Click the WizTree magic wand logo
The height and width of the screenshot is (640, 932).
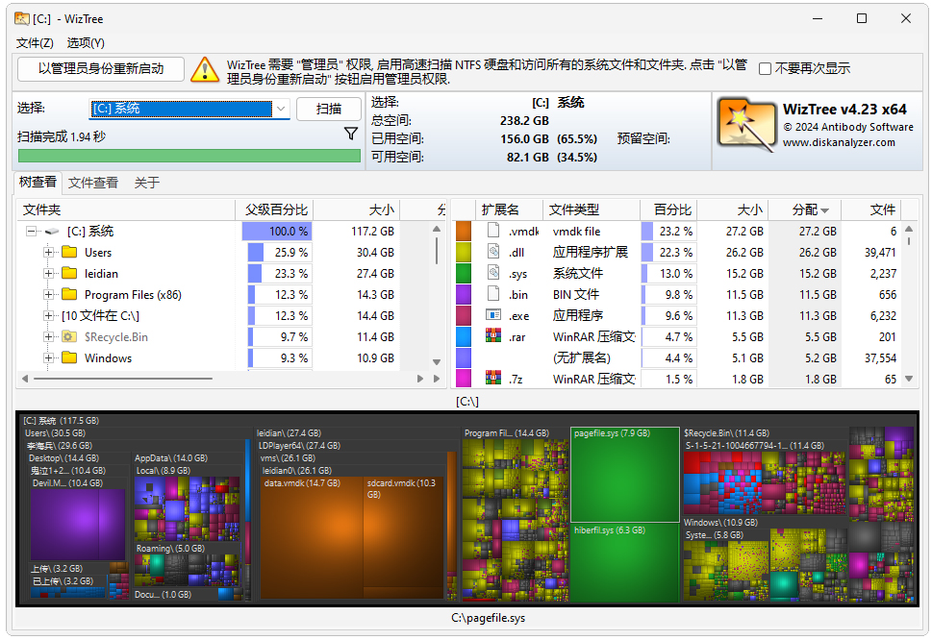(x=745, y=122)
